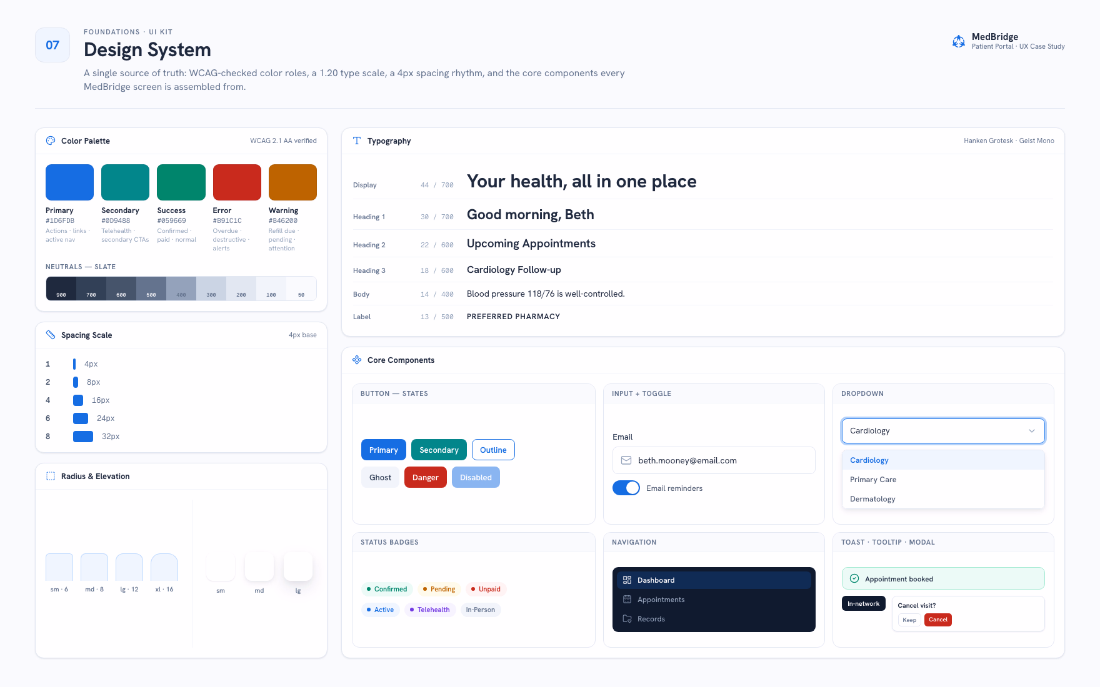The height and width of the screenshot is (687, 1100).
Task: Click the 07 section number badge
Action: pyautogui.click(x=52, y=45)
